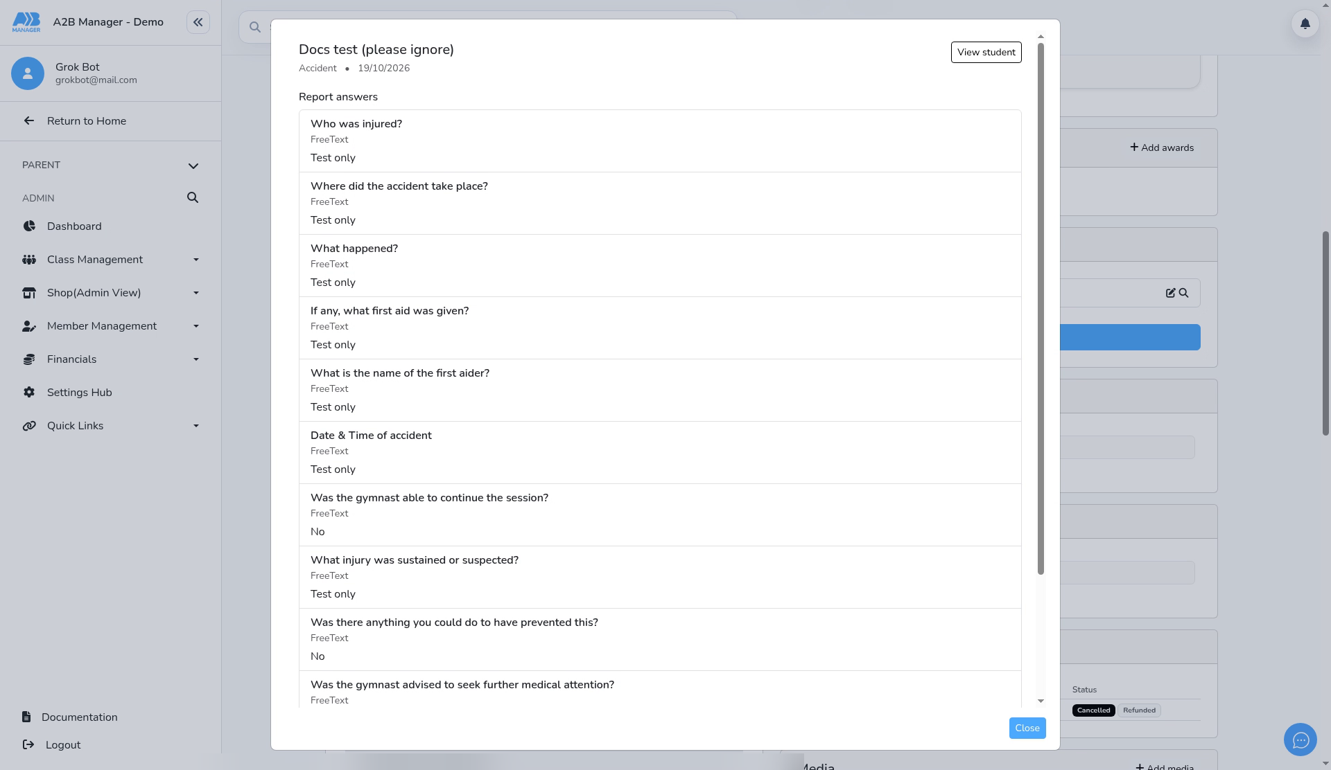Click the Documentation file icon
The height and width of the screenshot is (770, 1331).
point(26,717)
